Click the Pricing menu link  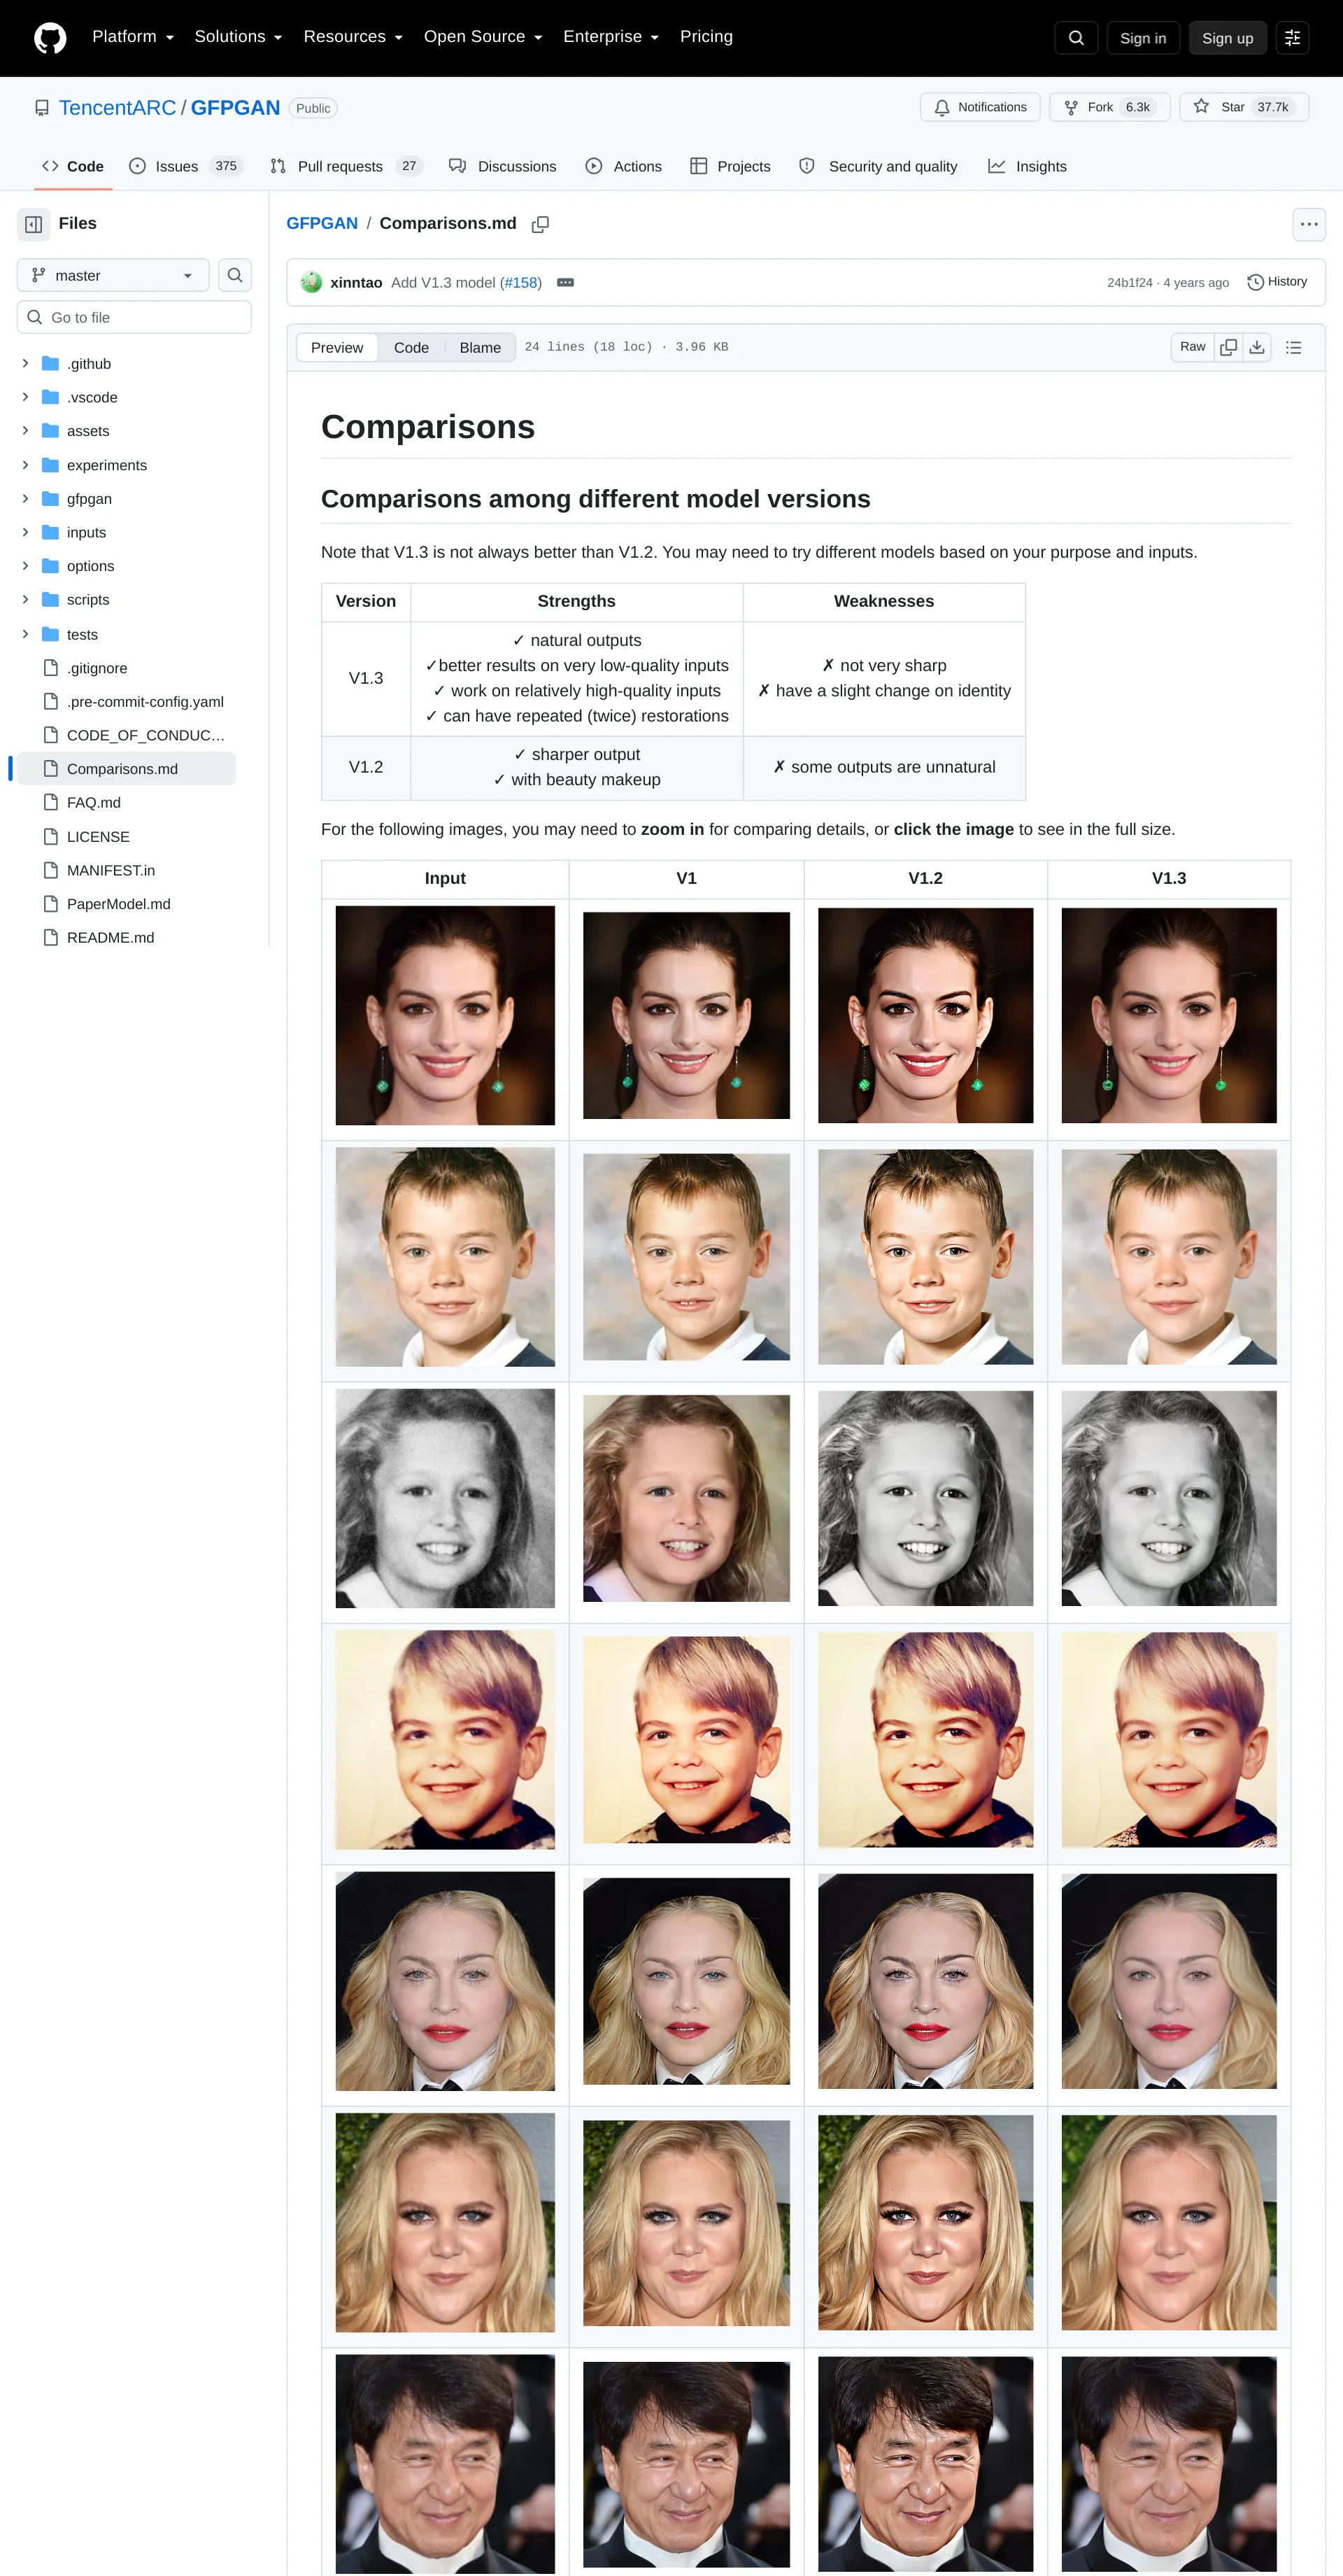pyautogui.click(x=706, y=37)
